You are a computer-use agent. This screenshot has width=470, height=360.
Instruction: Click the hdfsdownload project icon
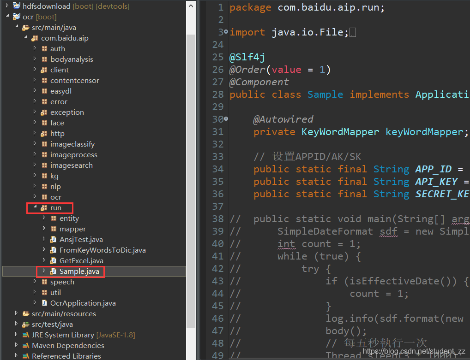[17, 6]
